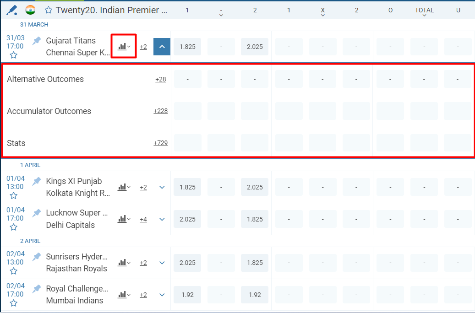Pin the Sunrisers Hyderabad match
The width and height of the screenshot is (475, 313).
[36, 257]
